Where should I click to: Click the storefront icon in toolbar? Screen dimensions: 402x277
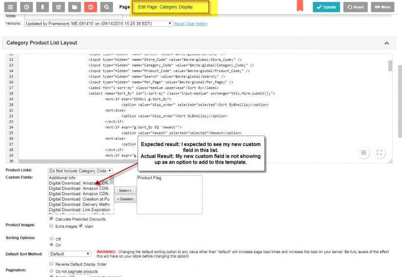(x=59, y=7)
